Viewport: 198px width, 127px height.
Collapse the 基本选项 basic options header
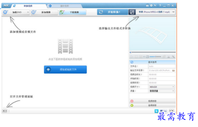coord(152,62)
